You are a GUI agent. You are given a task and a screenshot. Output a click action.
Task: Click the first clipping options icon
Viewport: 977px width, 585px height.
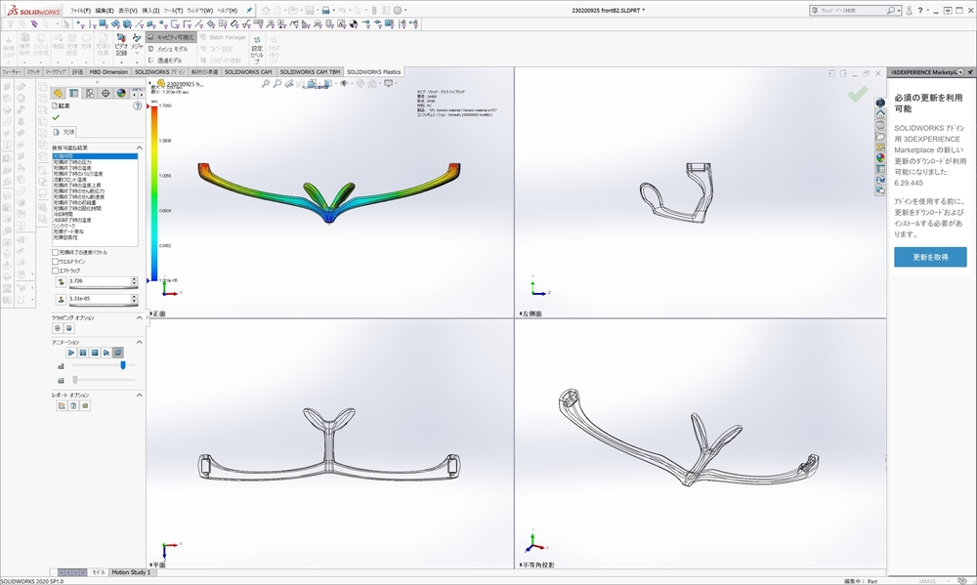point(58,328)
